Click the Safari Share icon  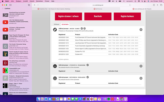click(154, 5)
